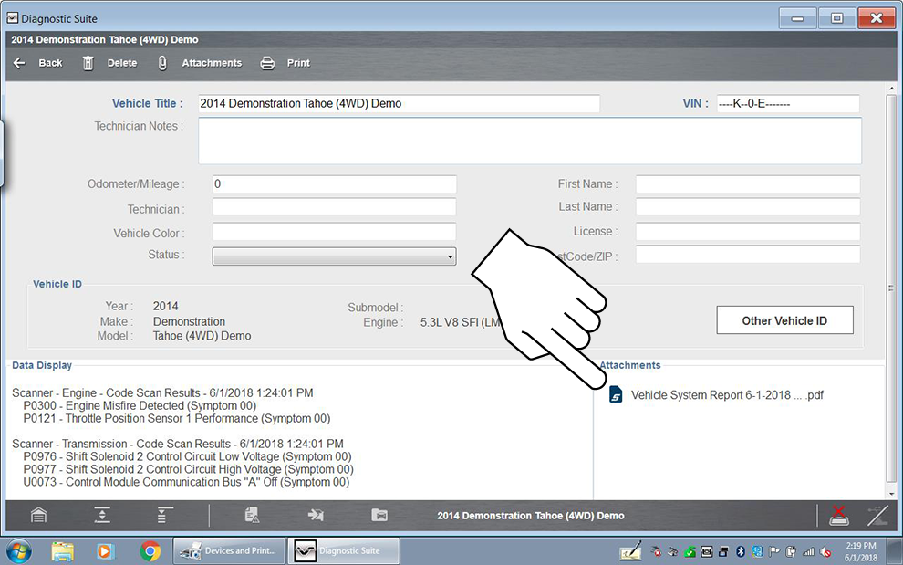The width and height of the screenshot is (903, 565).
Task: Click the Vehicle Title text field
Action: point(399,104)
